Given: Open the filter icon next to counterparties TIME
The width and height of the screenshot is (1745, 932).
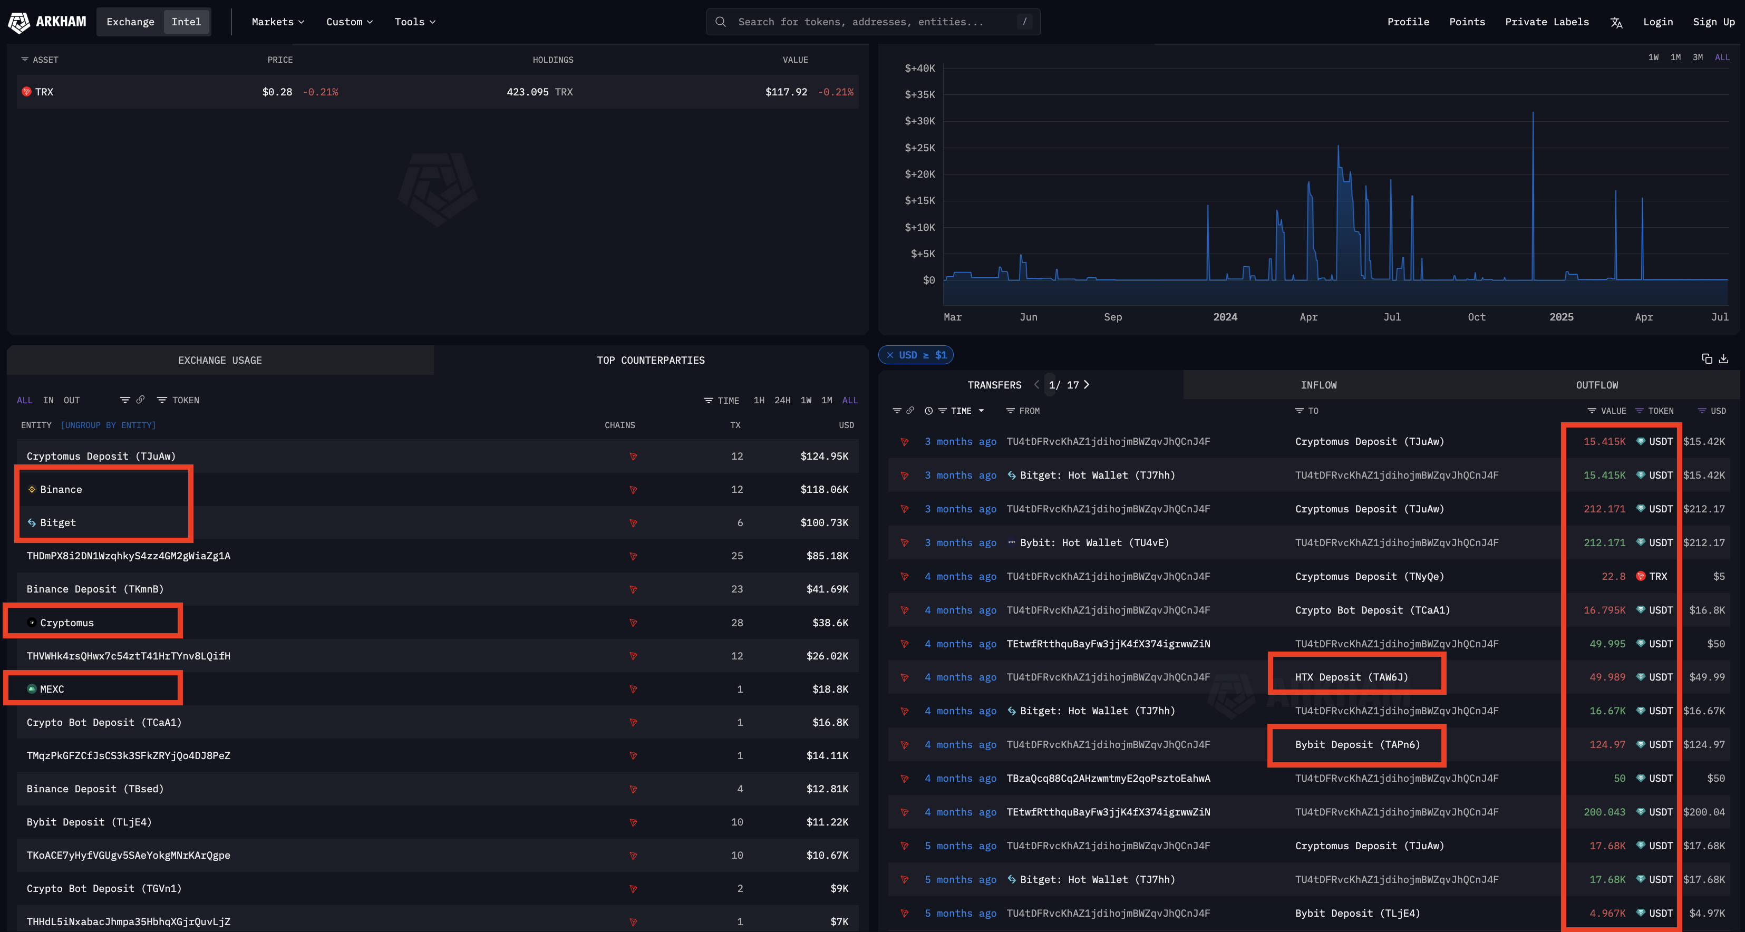Looking at the screenshot, I should tap(708, 400).
